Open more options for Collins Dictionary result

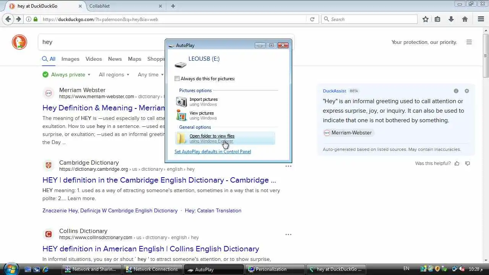(288, 234)
